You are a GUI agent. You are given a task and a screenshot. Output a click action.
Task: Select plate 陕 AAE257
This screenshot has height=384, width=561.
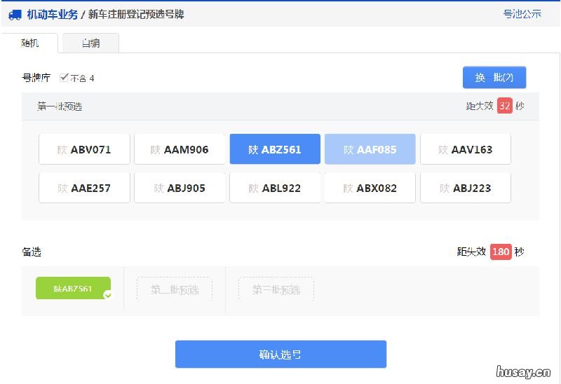[x=84, y=188]
